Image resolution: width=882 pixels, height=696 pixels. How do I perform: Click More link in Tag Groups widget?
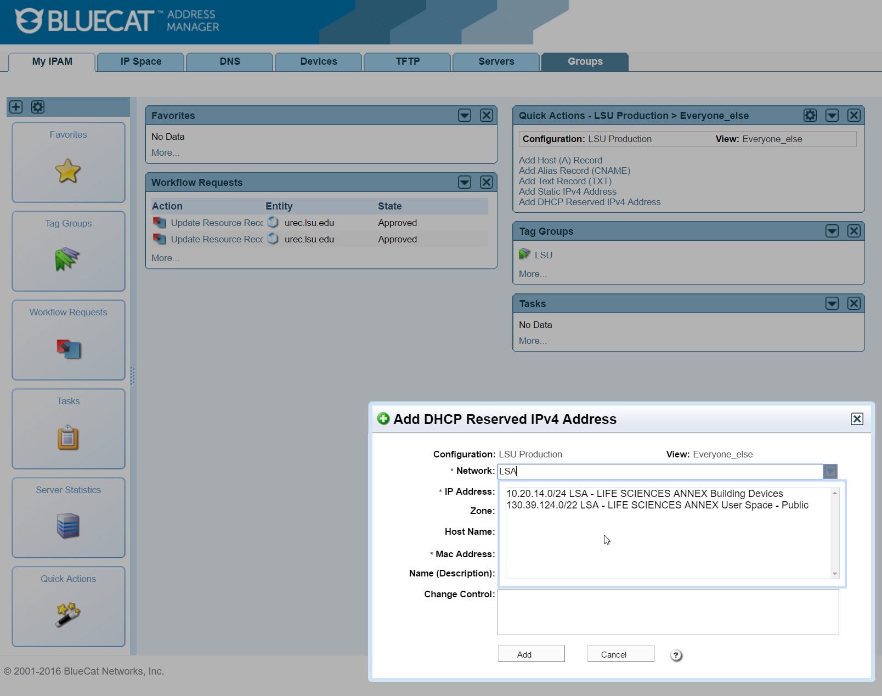pos(533,274)
